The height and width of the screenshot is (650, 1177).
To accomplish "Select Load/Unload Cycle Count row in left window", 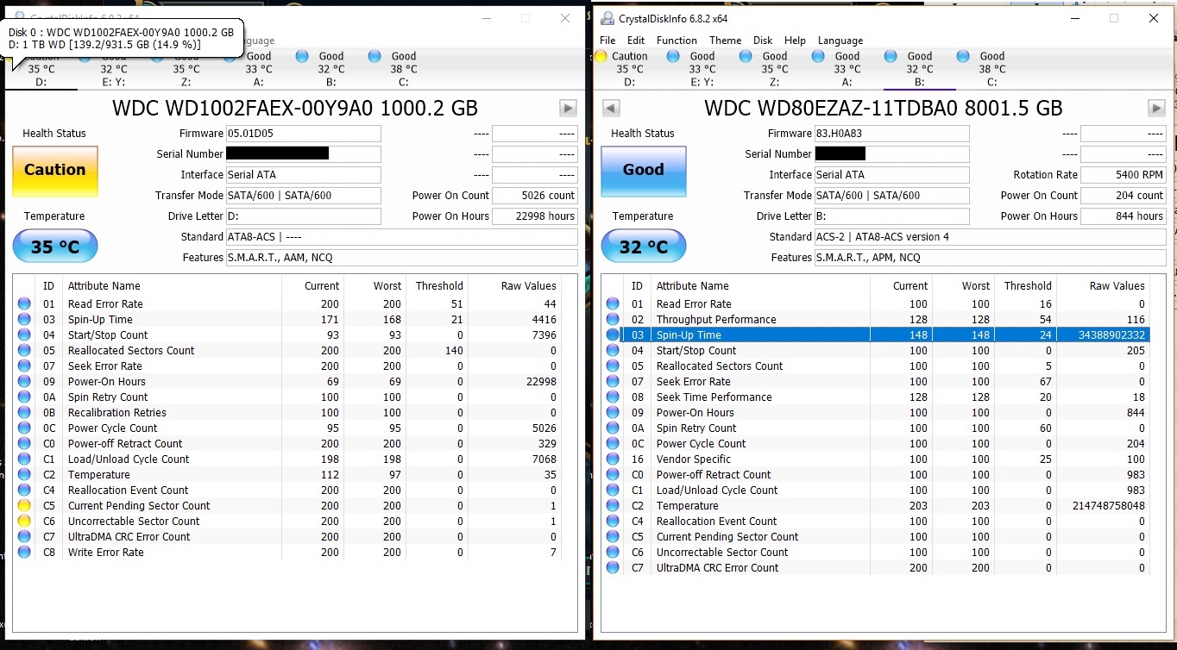I will point(289,459).
